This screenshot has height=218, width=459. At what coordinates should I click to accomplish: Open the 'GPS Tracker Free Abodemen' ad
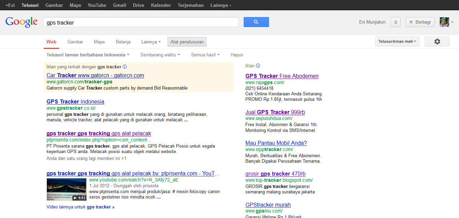282,76
